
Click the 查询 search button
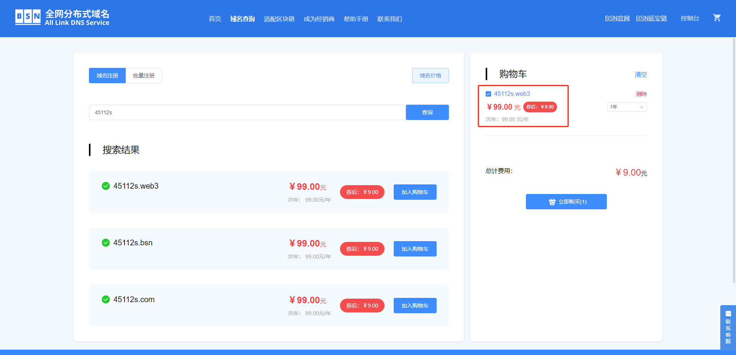click(427, 112)
